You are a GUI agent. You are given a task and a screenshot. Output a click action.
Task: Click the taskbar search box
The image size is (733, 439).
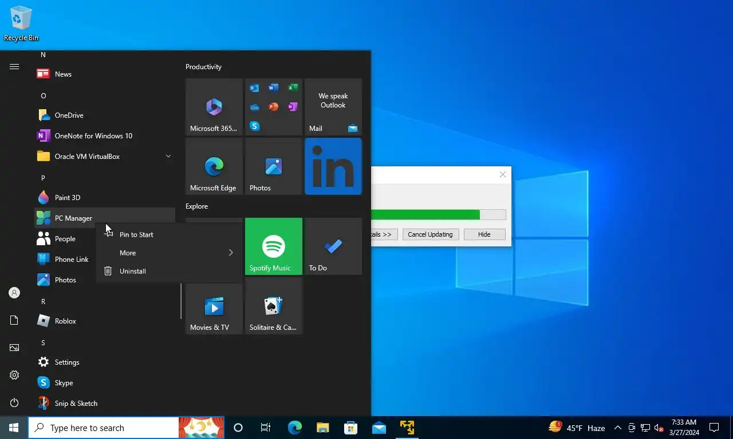(x=104, y=428)
